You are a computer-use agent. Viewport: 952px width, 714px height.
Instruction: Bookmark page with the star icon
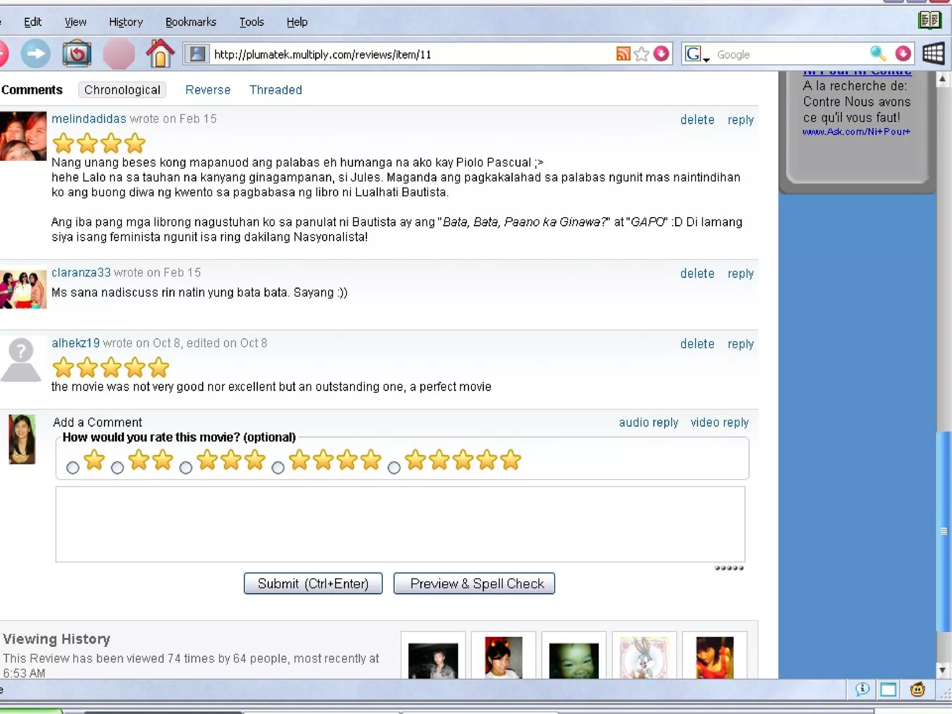pyautogui.click(x=641, y=54)
